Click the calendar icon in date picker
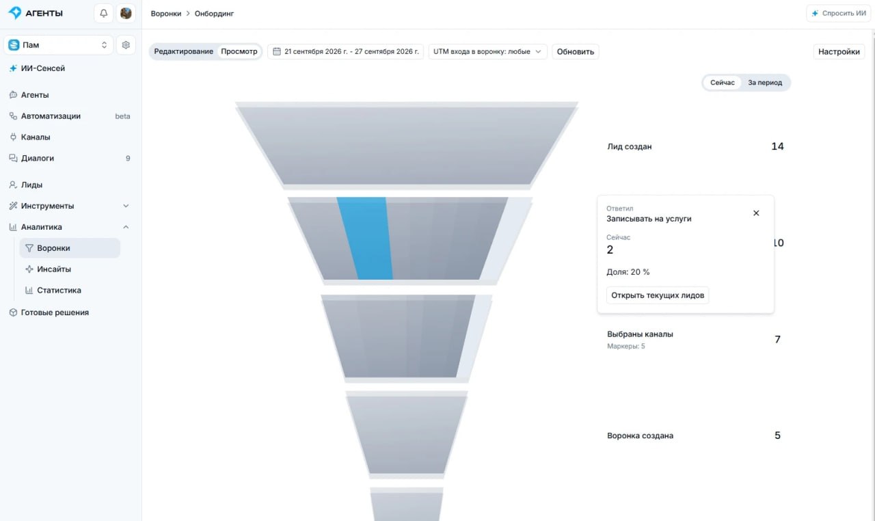This screenshot has height=521, width=875. 277,52
